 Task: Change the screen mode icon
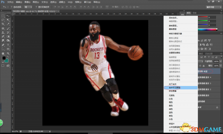[x=8, y=66]
